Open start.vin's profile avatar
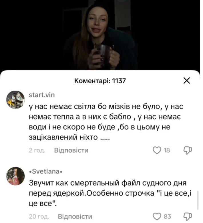Viewport: 203px width, 223px height. [15, 100]
